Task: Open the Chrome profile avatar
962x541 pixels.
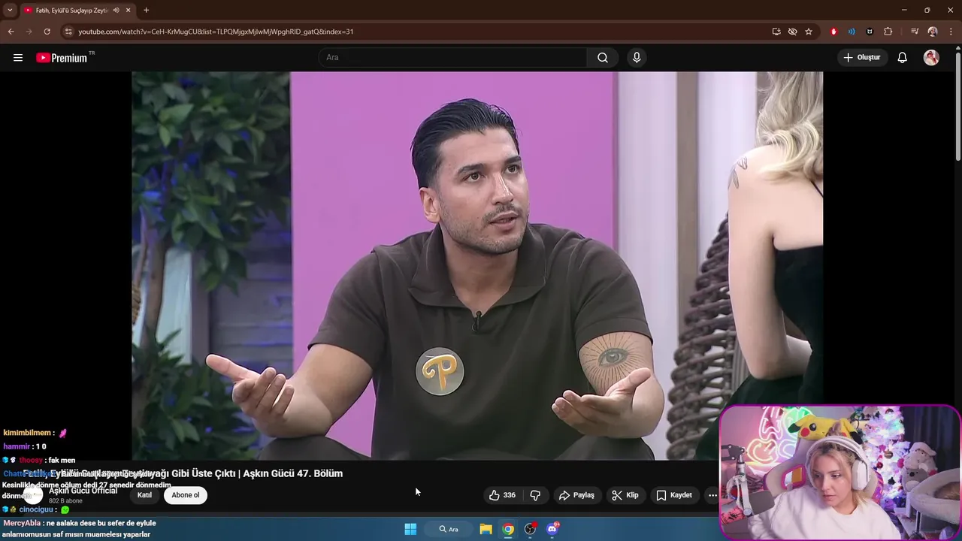Action: point(933,32)
